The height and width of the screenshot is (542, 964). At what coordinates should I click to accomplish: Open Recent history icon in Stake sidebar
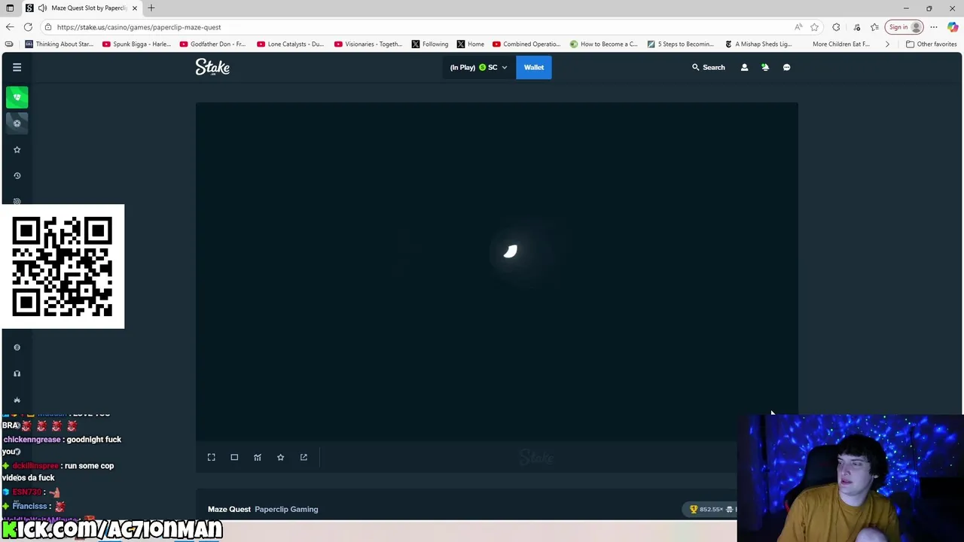17,175
